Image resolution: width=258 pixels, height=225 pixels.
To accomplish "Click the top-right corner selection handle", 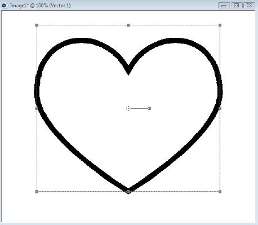I will click(220, 25).
